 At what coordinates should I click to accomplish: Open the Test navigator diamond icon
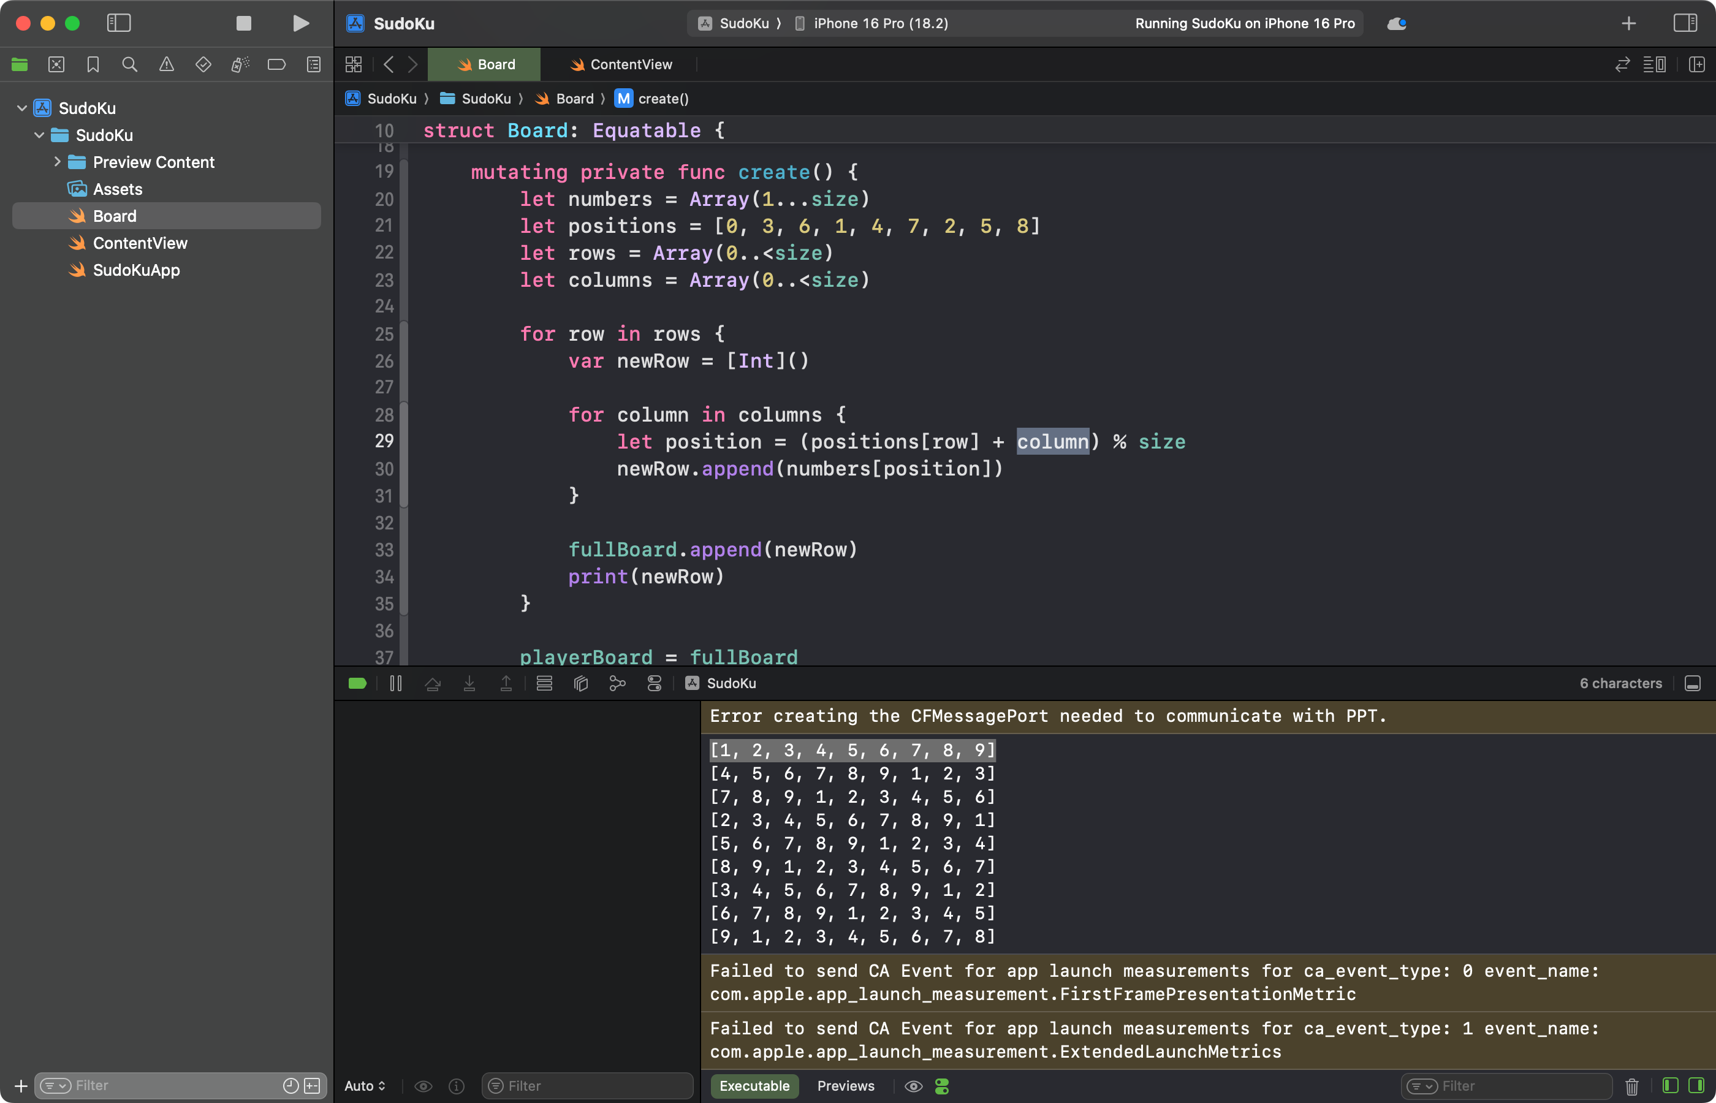(203, 64)
